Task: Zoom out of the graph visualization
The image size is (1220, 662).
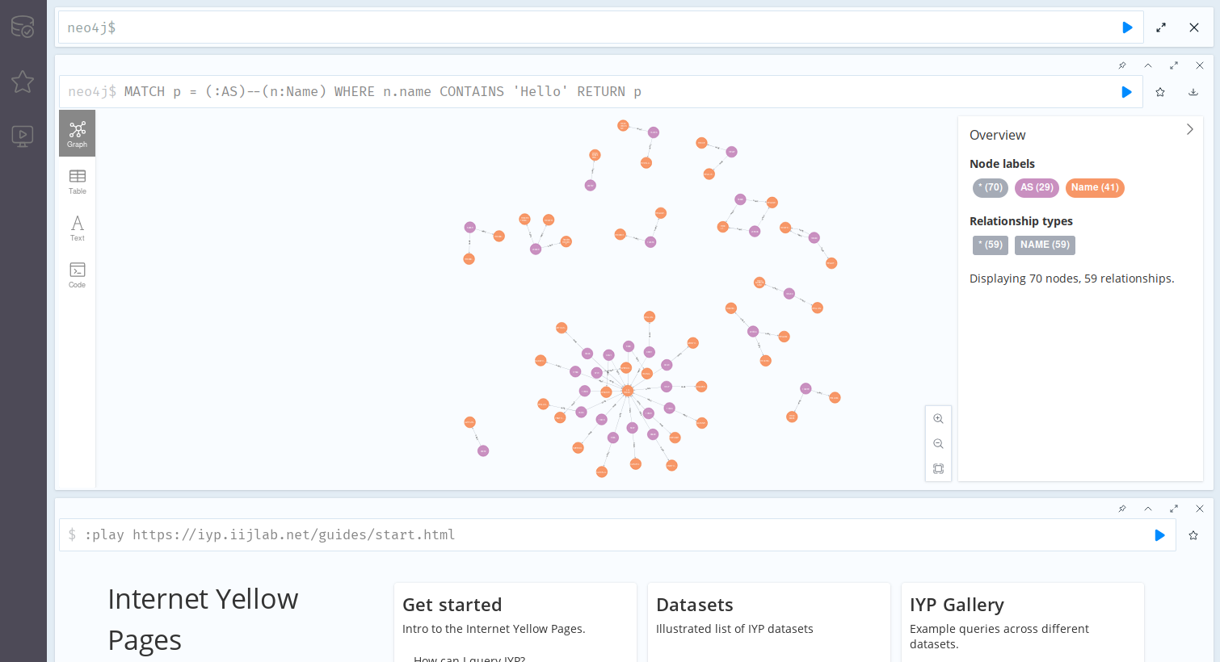Action: (938, 443)
